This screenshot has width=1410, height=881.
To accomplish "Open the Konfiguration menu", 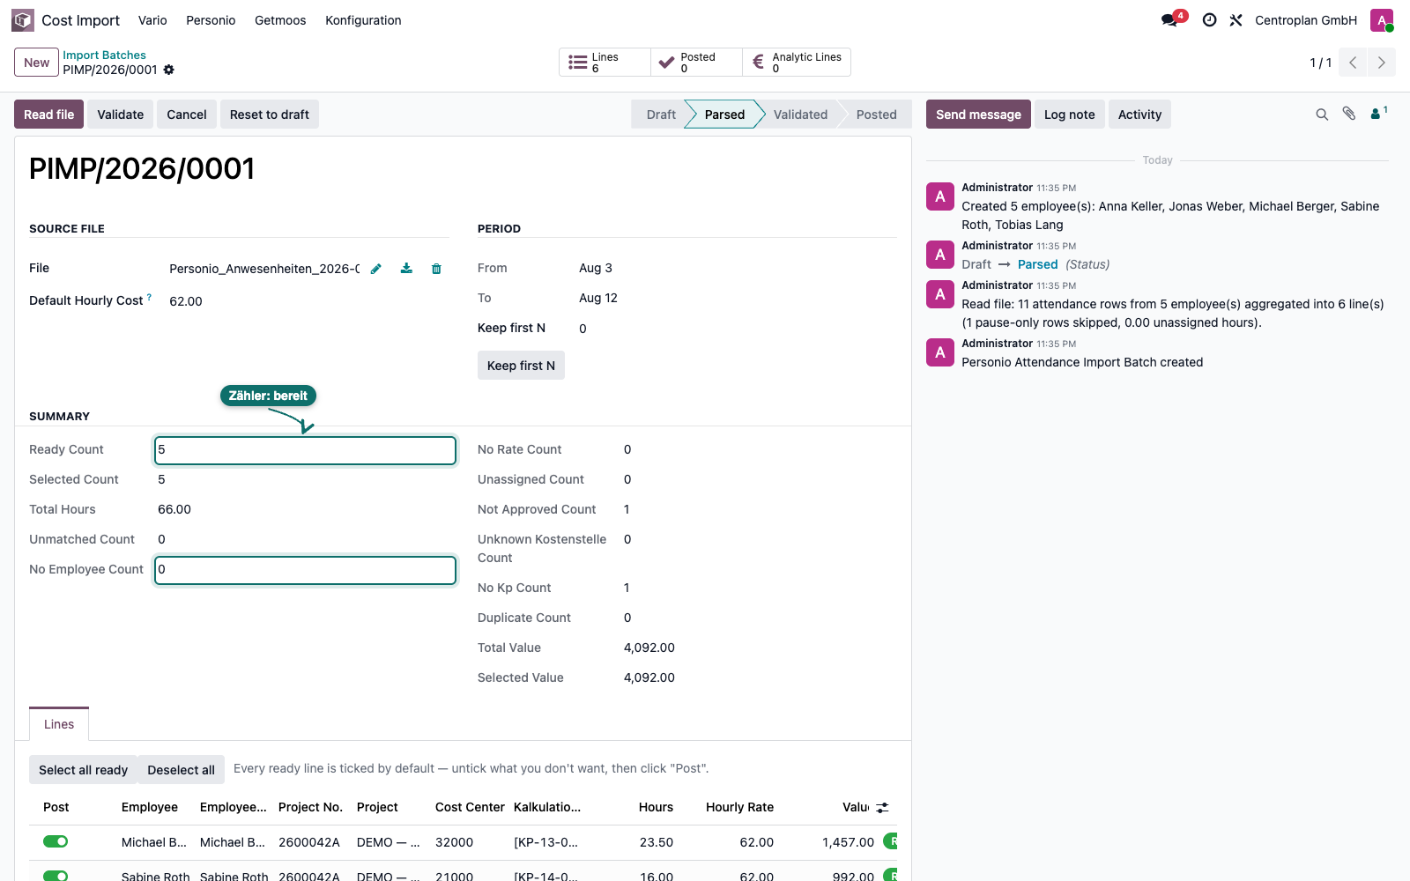I will pos(363,20).
